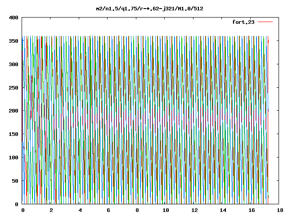Image resolution: width=288 pixels, height=216 pixels.
Task: Click y-axis label 100
Action: pyautogui.click(x=13, y=157)
